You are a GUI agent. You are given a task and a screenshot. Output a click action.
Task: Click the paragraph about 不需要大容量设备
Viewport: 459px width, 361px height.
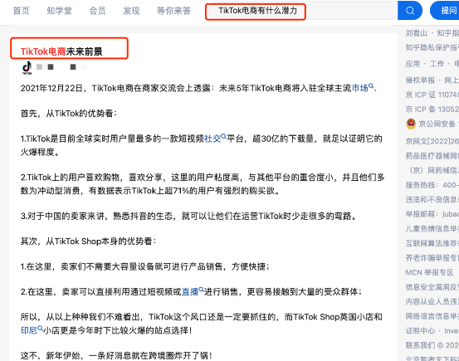145,266
